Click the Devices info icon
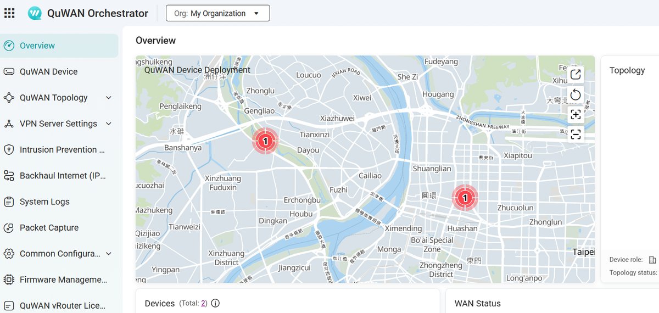659x313 pixels. click(x=215, y=303)
